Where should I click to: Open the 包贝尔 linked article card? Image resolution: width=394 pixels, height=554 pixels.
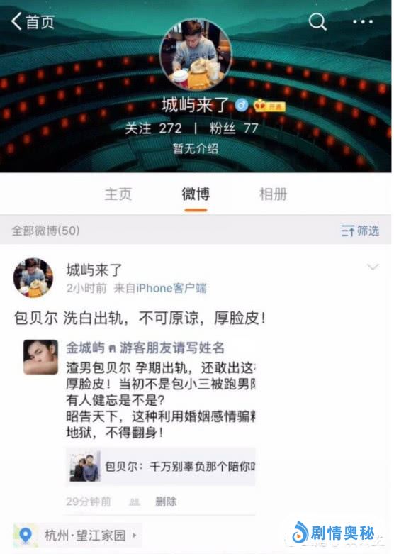tap(161, 466)
